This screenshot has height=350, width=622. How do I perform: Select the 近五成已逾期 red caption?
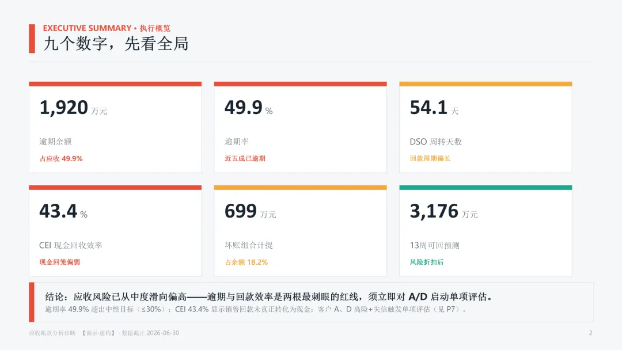pyautogui.click(x=245, y=158)
